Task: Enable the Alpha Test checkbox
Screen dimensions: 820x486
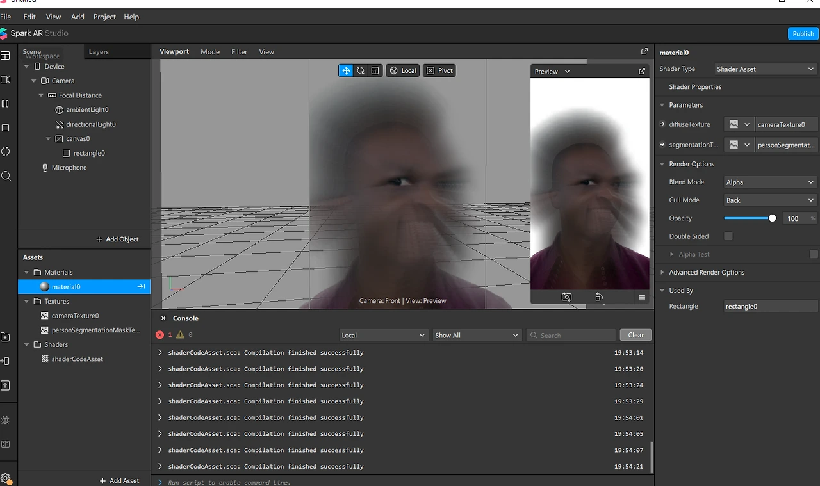Action: [x=814, y=254]
